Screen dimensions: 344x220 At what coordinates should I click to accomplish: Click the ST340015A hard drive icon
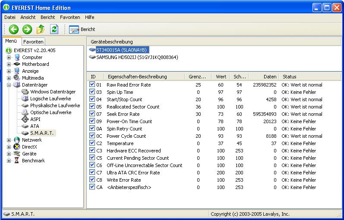coord(92,50)
